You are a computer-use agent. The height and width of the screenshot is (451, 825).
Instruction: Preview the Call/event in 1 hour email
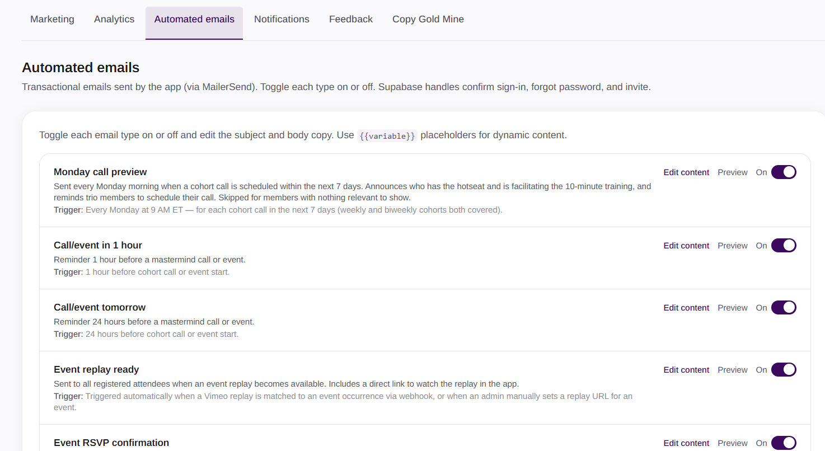(733, 246)
